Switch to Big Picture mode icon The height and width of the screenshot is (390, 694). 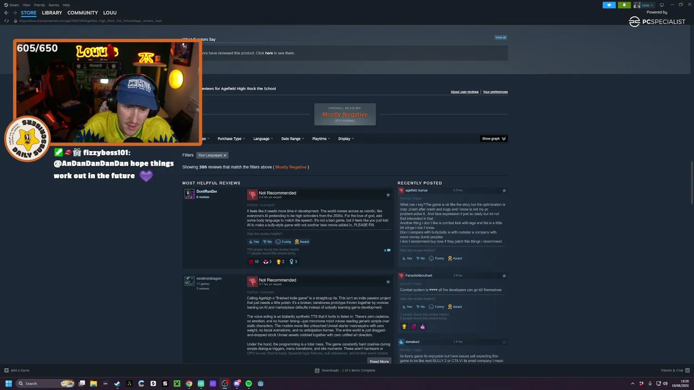point(661,5)
